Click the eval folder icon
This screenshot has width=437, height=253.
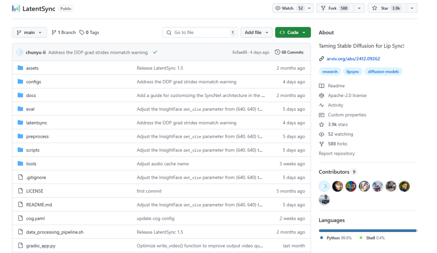(x=20, y=109)
